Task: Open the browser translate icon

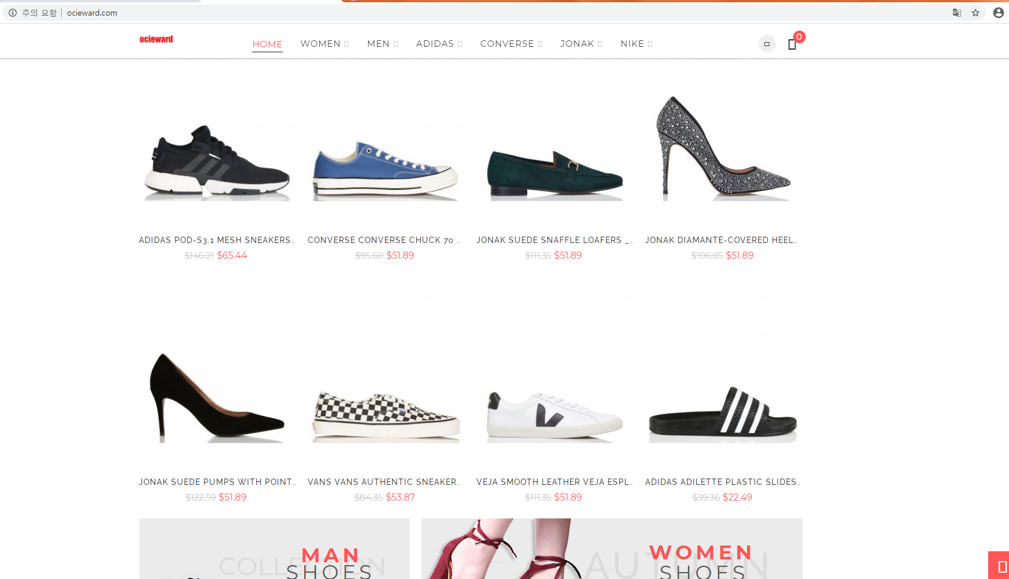Action: coord(957,13)
